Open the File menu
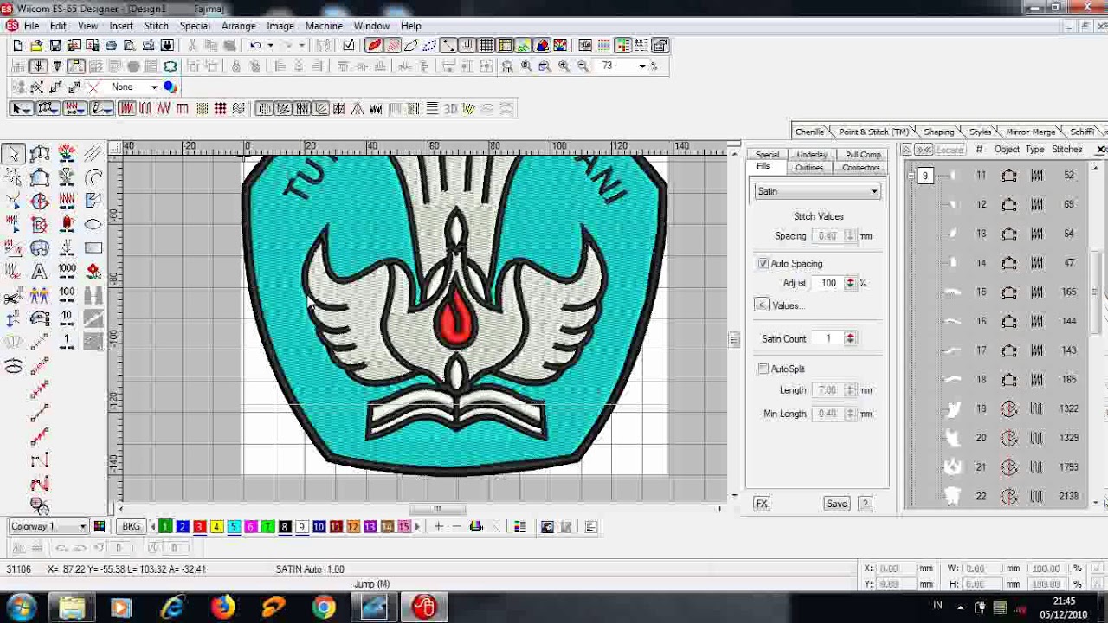This screenshot has width=1108, height=623. coord(31,26)
